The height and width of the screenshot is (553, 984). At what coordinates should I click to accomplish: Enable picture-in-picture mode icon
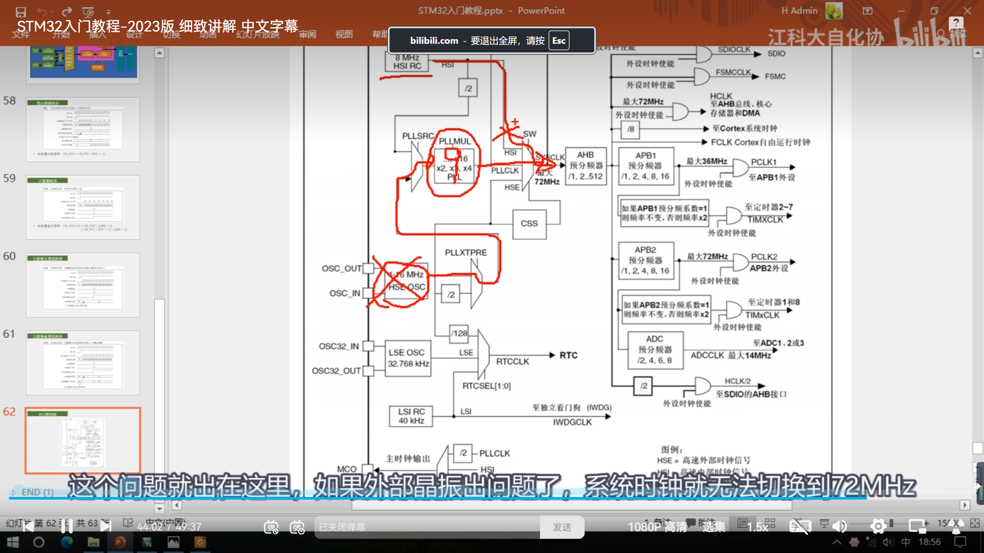pos(918,526)
